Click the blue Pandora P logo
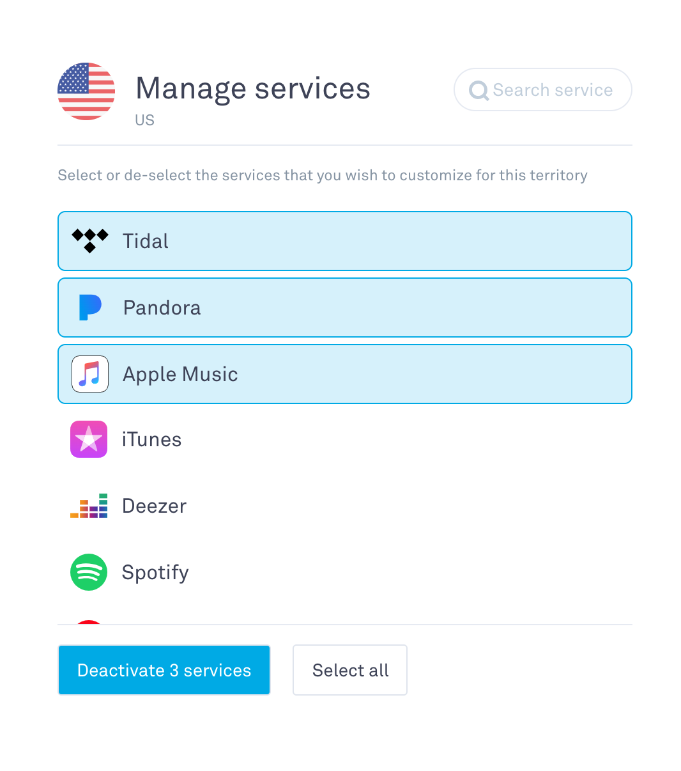The height and width of the screenshot is (771, 681). pos(89,308)
